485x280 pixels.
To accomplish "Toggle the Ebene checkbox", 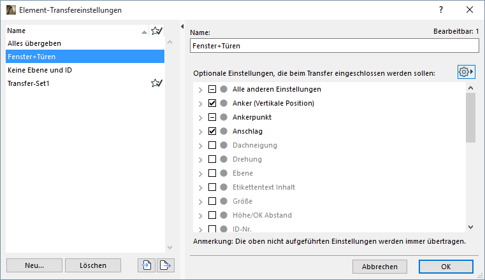I will click(x=212, y=173).
